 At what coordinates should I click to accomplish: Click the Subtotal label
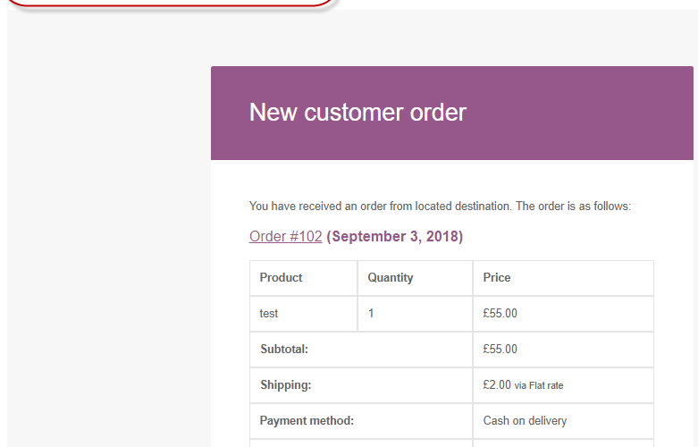pos(284,349)
